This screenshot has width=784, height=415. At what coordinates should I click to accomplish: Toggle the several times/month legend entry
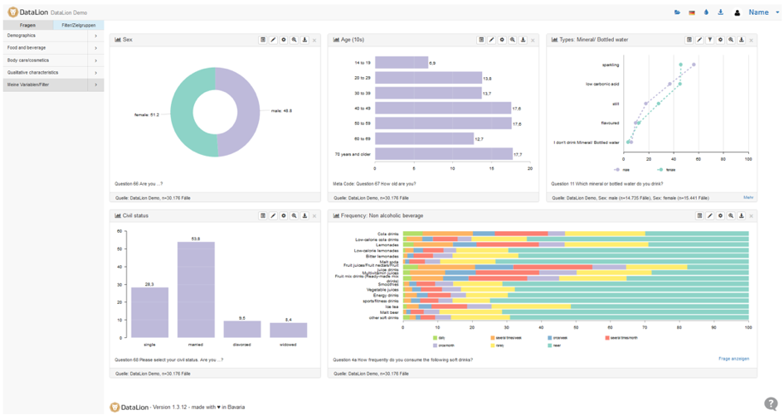[x=621, y=338]
